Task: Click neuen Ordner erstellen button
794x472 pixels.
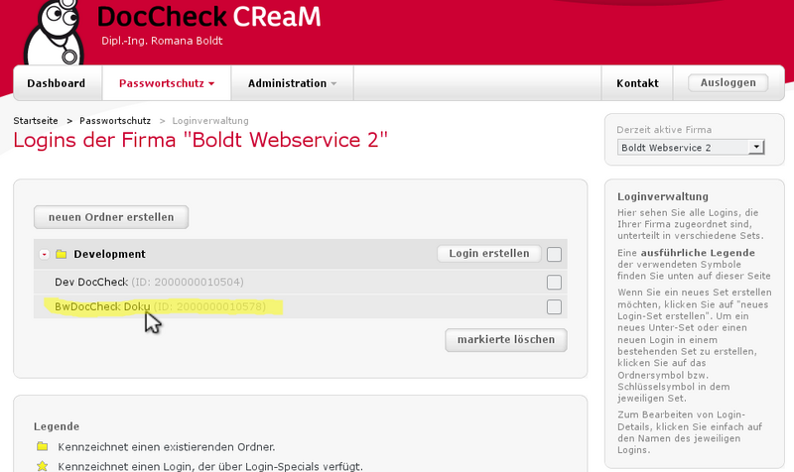Action: point(111,217)
